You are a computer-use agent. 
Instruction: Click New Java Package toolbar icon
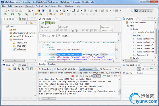click(36, 14)
